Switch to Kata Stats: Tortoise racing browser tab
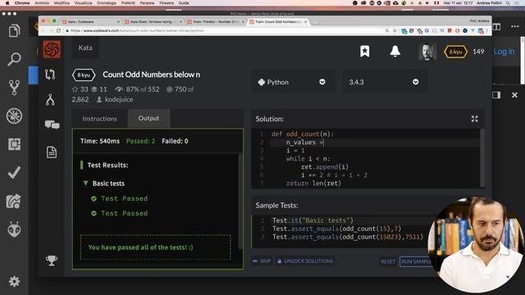Image resolution: width=525 pixels, height=295 pixels. coord(153,22)
